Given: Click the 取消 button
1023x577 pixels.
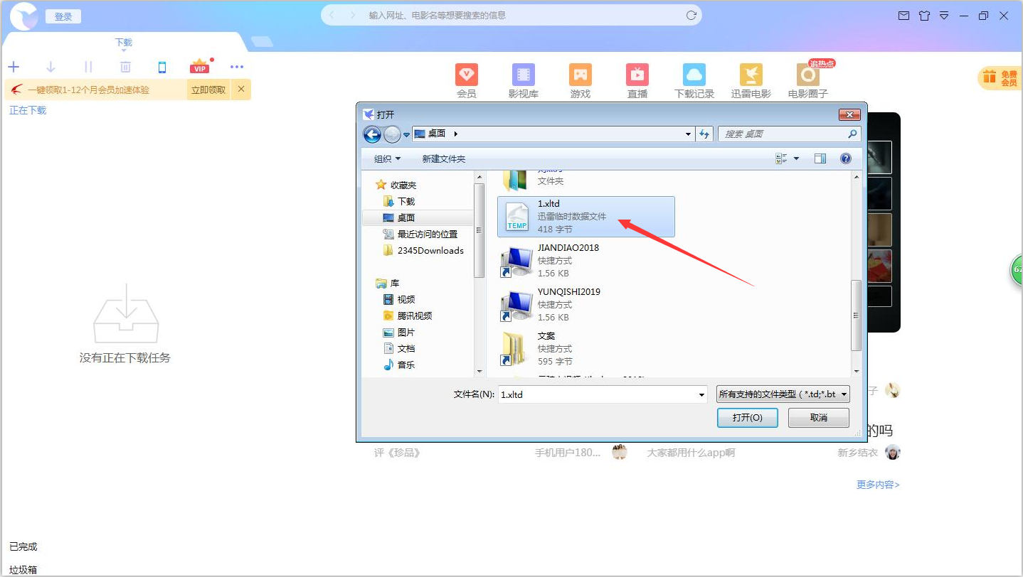Looking at the screenshot, I should 819,418.
